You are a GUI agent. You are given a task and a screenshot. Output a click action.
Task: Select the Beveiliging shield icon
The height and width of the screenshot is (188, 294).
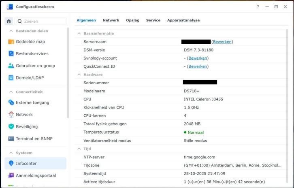click(x=11, y=126)
